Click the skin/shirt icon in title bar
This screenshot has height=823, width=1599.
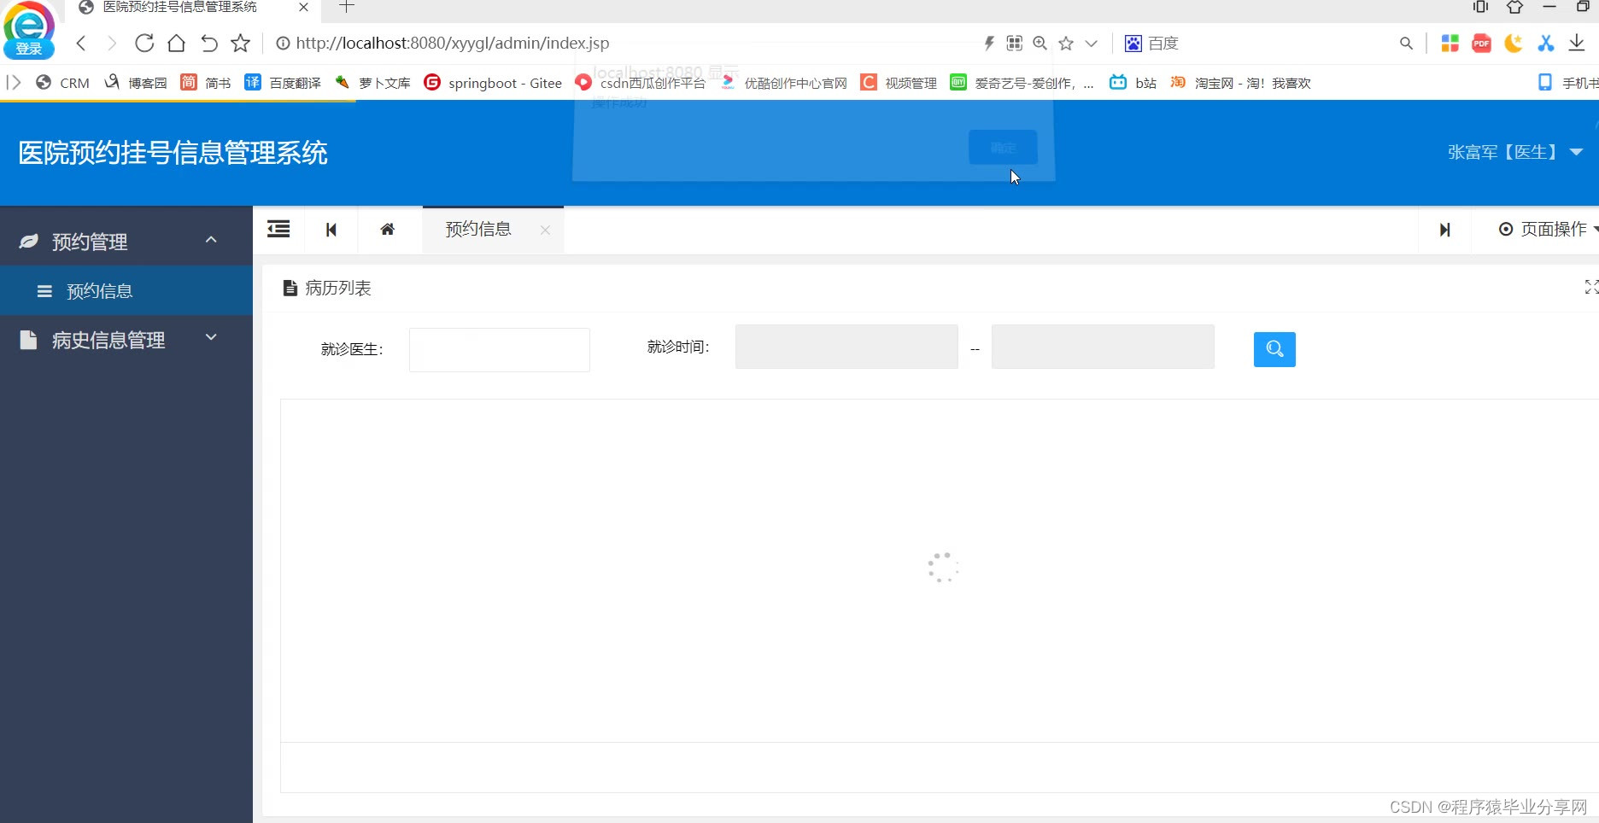point(1514,7)
